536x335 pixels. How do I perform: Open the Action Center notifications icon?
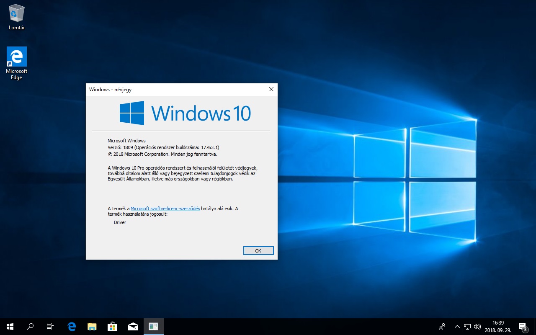523,327
